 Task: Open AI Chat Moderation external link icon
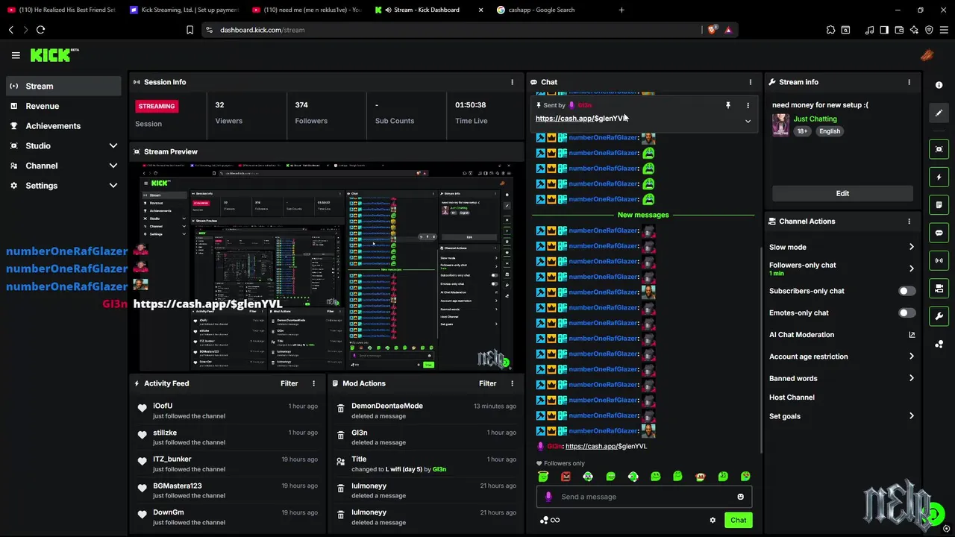pyautogui.click(x=912, y=335)
